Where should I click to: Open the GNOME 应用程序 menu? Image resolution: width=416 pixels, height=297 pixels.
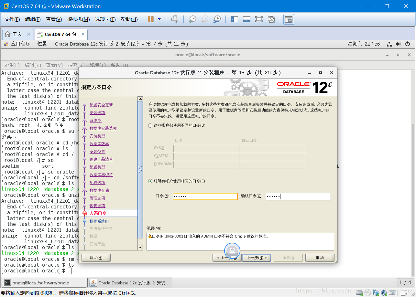click(x=17, y=44)
